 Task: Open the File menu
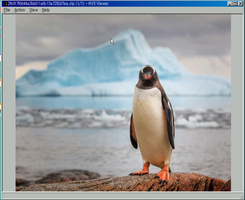click(7, 10)
